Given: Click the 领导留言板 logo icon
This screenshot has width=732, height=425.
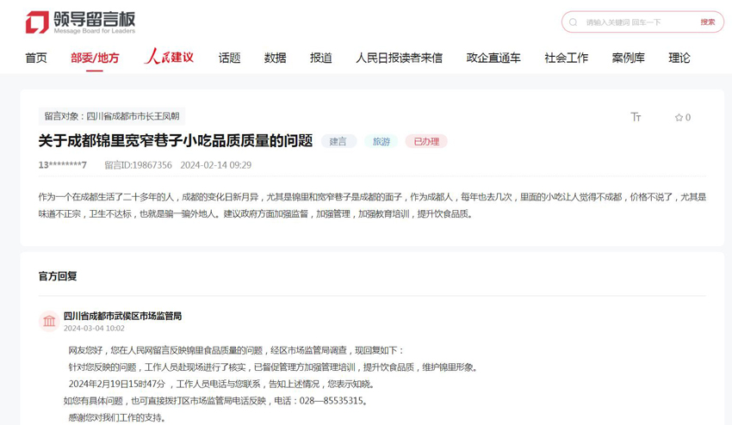Looking at the screenshot, I should [37, 22].
